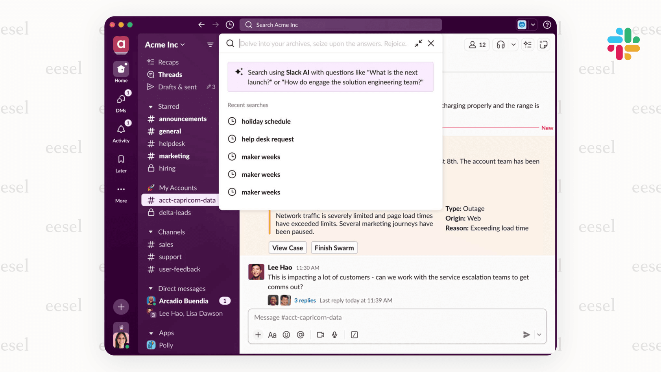Collapse the Direct messages section

[151, 289]
